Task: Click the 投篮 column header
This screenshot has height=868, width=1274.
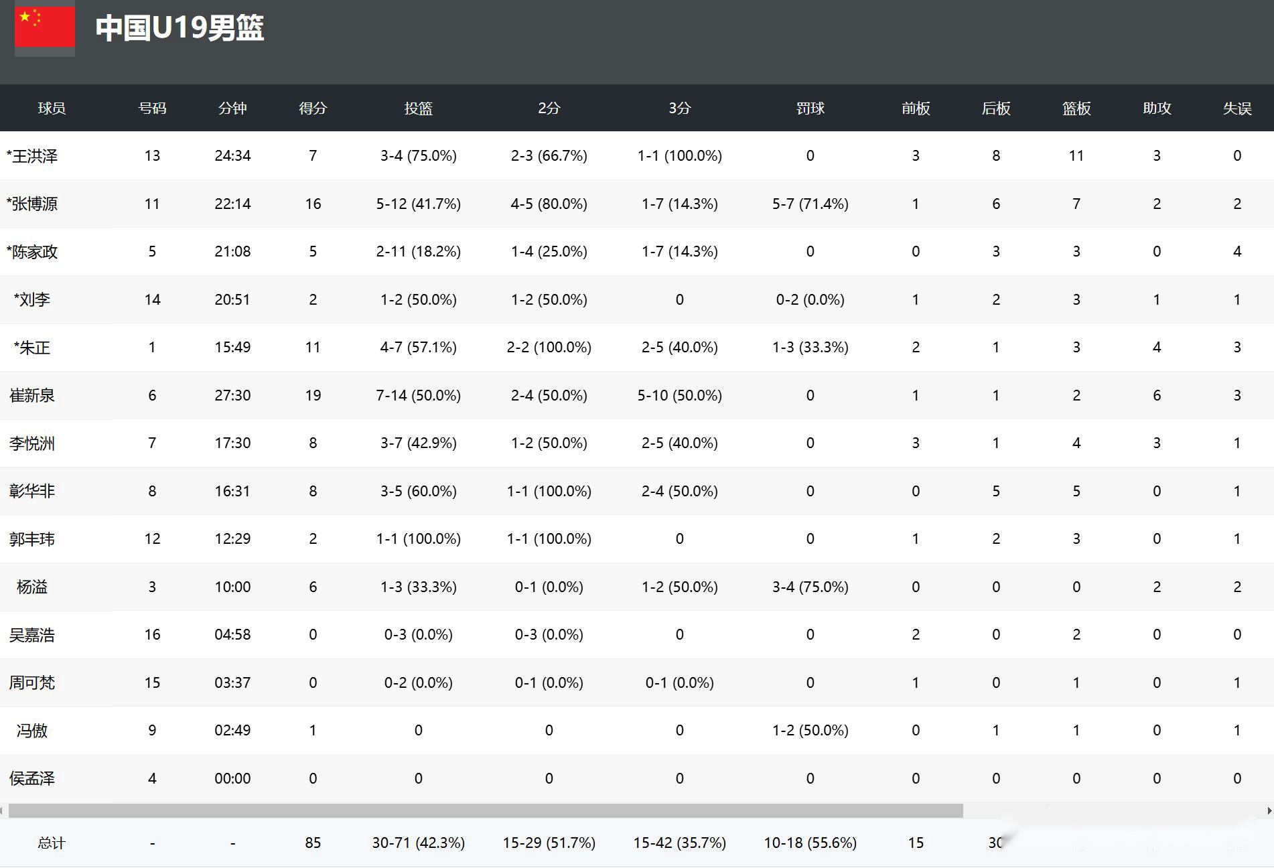Action: pos(419,108)
